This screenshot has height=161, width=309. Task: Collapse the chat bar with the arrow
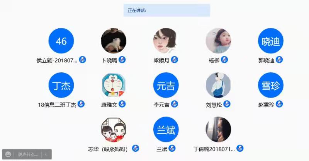pos(46,154)
